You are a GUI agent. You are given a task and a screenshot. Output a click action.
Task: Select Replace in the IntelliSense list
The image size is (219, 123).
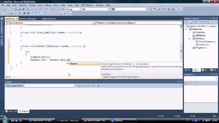click(x=83, y=64)
